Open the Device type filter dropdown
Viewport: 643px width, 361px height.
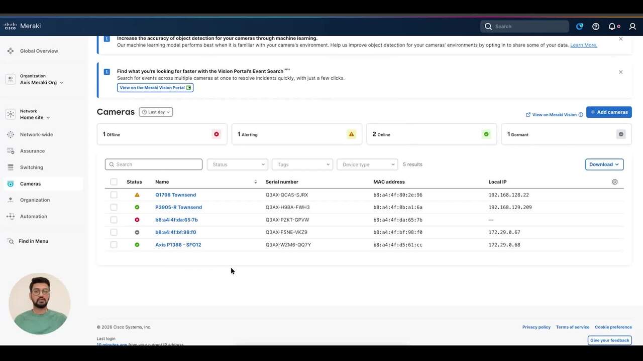point(367,164)
